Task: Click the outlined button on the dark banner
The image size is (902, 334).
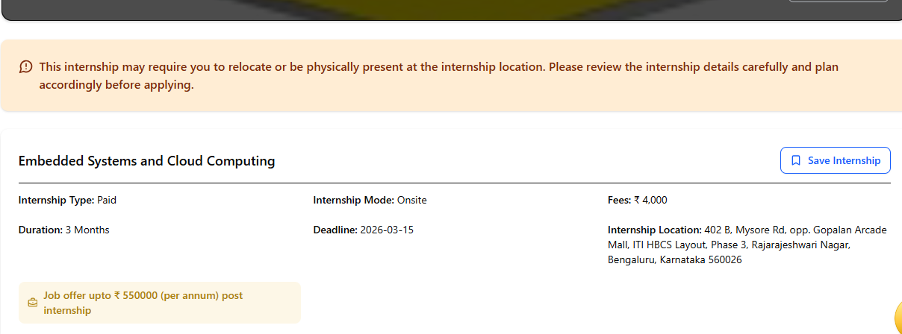Action: coord(838,2)
